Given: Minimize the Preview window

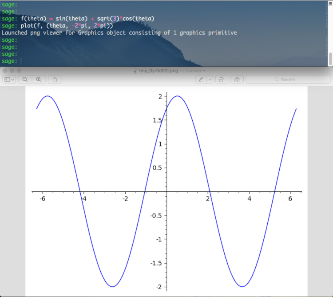Looking at the screenshot, I should 12,71.
